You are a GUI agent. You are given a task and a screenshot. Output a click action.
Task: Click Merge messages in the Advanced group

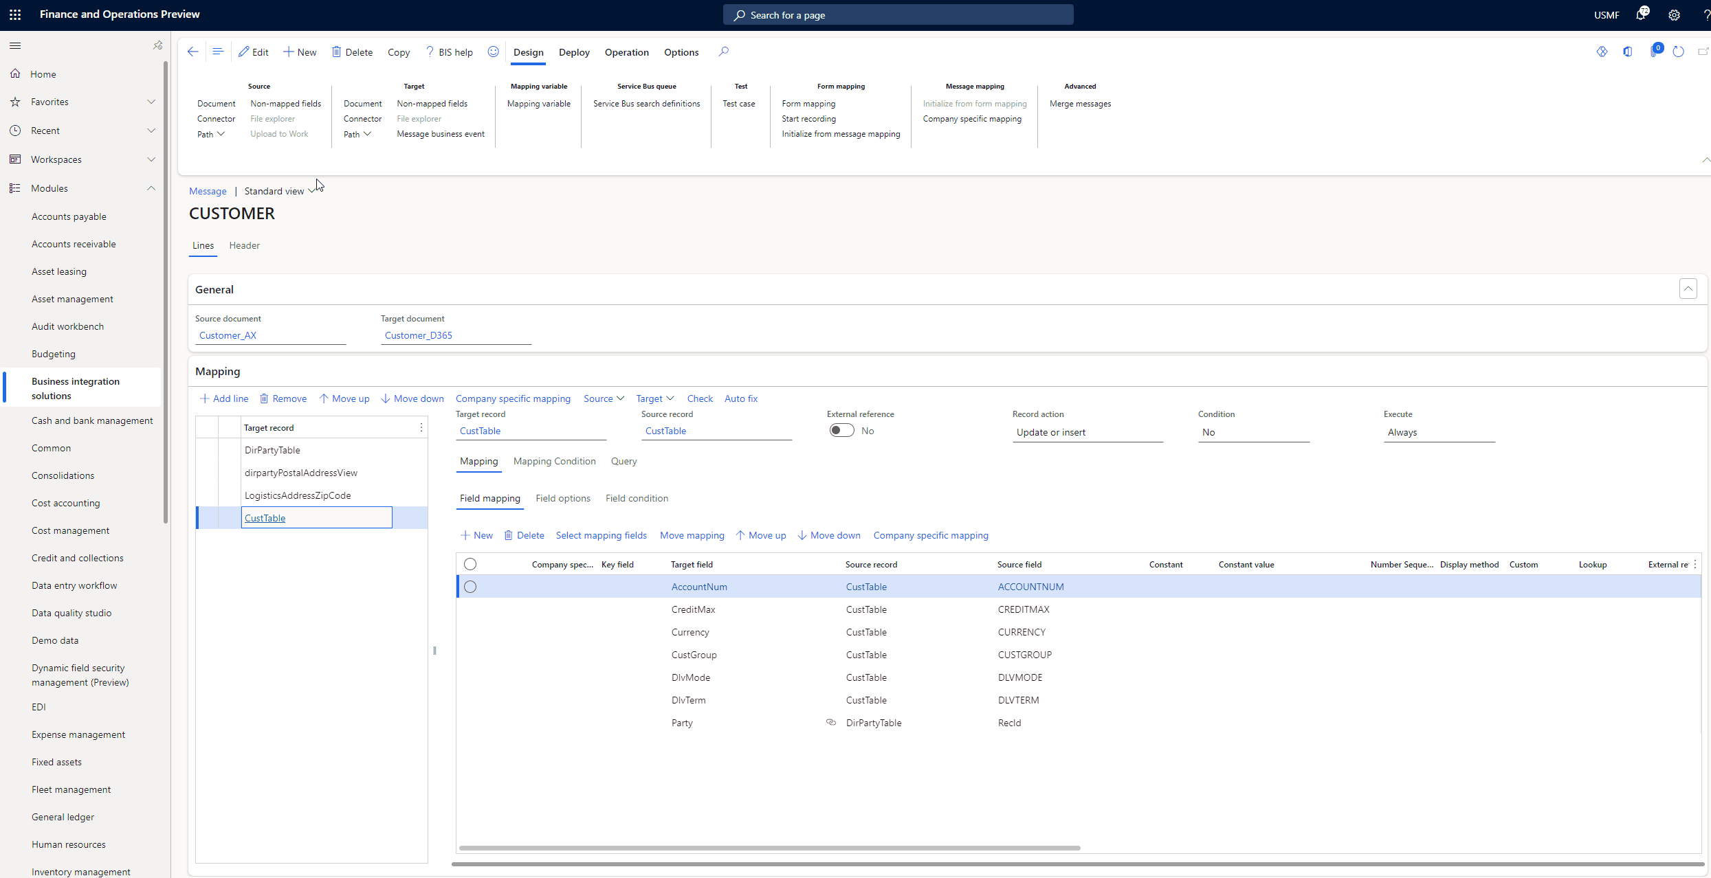(1080, 104)
